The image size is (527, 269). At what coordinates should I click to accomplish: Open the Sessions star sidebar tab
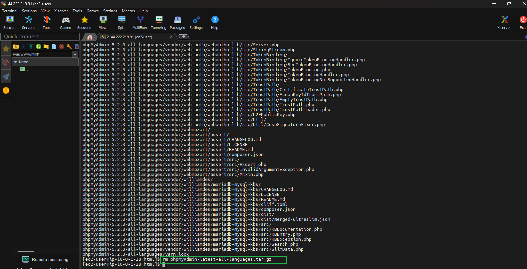[6, 49]
